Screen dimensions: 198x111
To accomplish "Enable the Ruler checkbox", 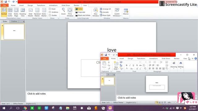I will (50, 9).
